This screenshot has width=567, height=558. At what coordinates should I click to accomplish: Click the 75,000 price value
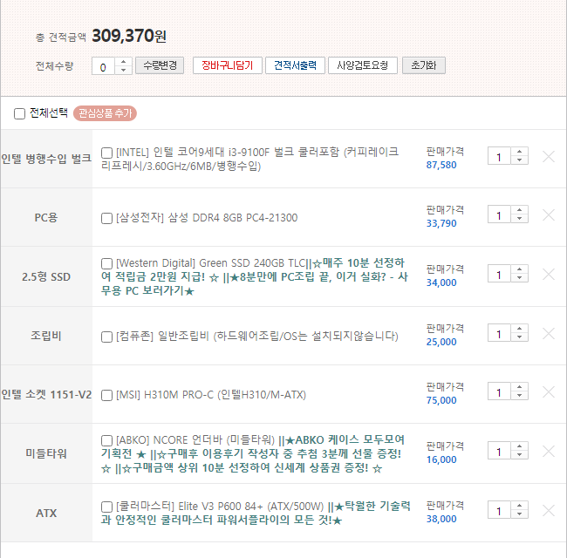[x=441, y=401]
